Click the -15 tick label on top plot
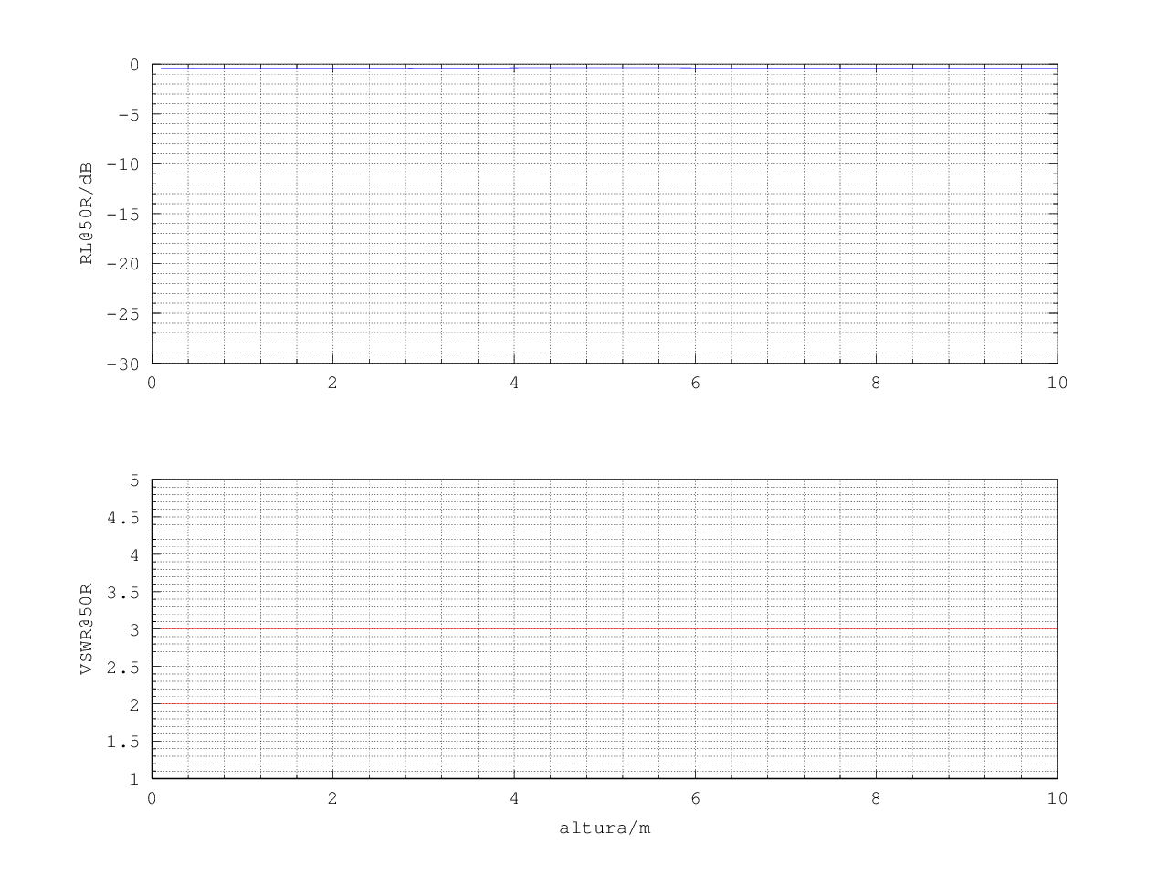 122,215
